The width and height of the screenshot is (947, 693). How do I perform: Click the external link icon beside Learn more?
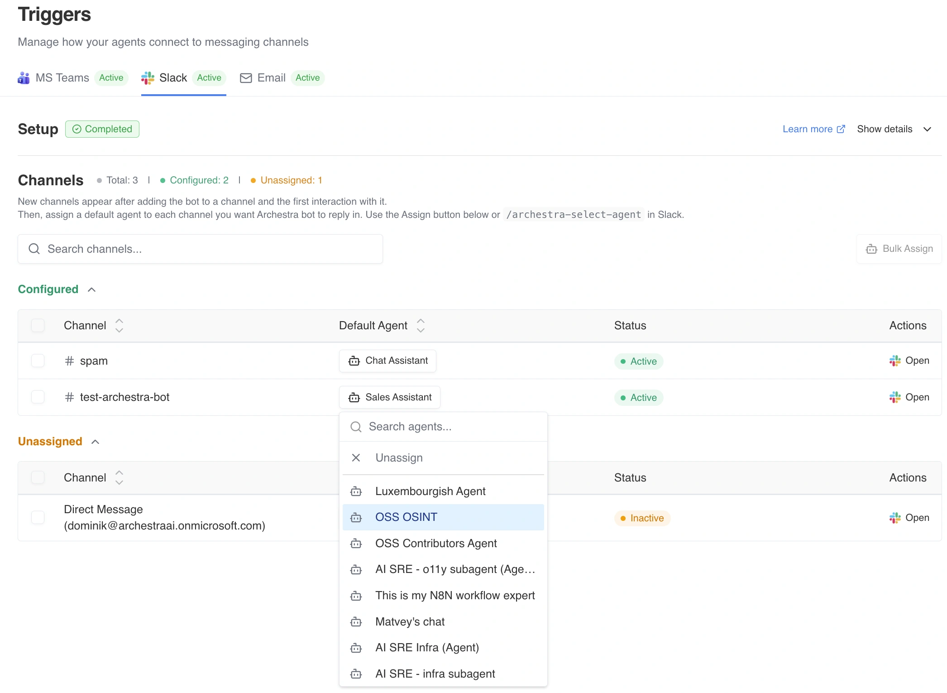pos(841,129)
